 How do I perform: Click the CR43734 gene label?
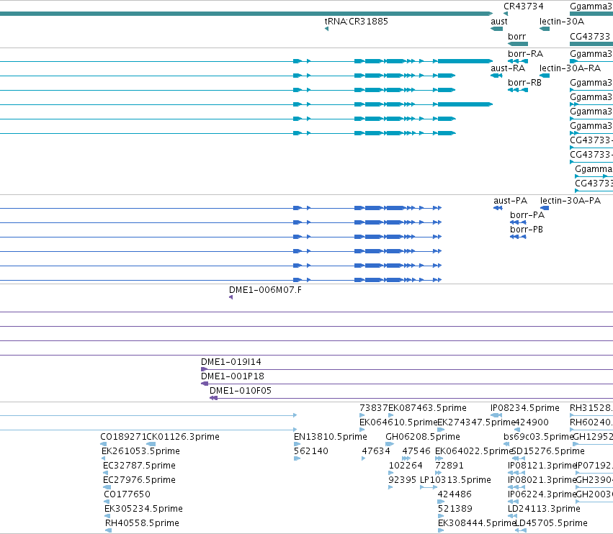pos(523,6)
